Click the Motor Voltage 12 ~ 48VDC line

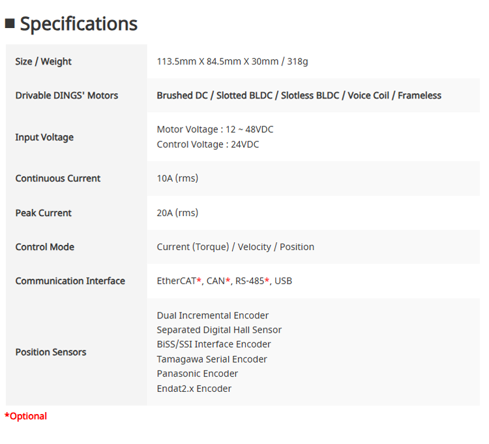pyautogui.click(x=215, y=130)
